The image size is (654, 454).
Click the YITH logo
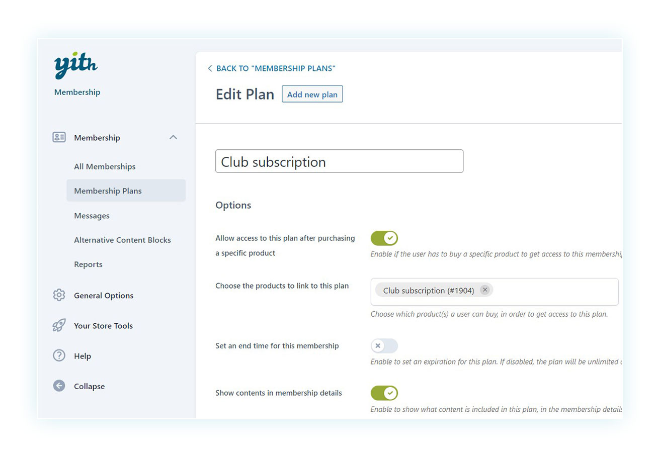point(76,65)
